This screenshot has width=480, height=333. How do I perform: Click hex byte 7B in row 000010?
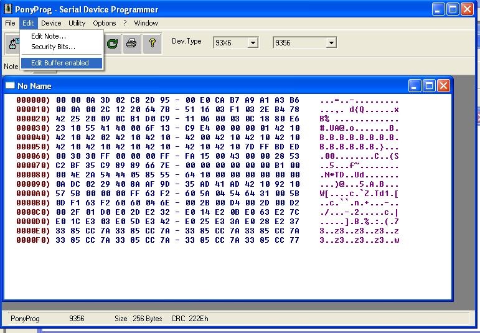(165, 110)
